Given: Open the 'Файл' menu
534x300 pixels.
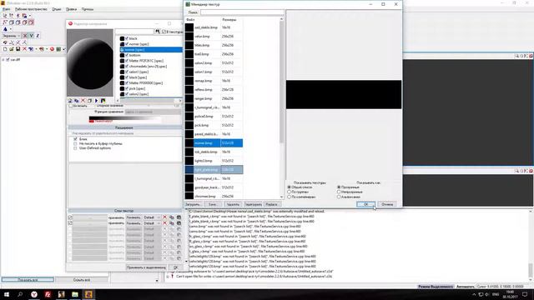Looking at the screenshot, I should pyautogui.click(x=6, y=9).
